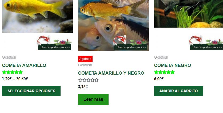Select Goldfish category under Agotado badge

pos(85,65)
